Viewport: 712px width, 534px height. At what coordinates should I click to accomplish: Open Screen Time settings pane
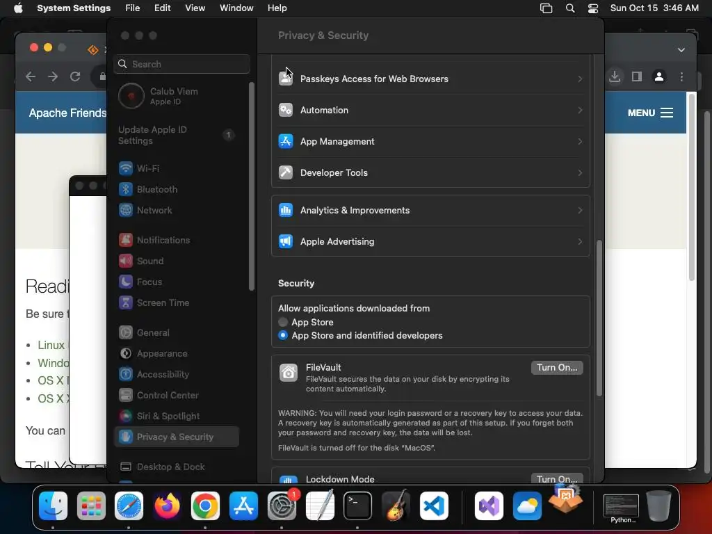coord(177,303)
